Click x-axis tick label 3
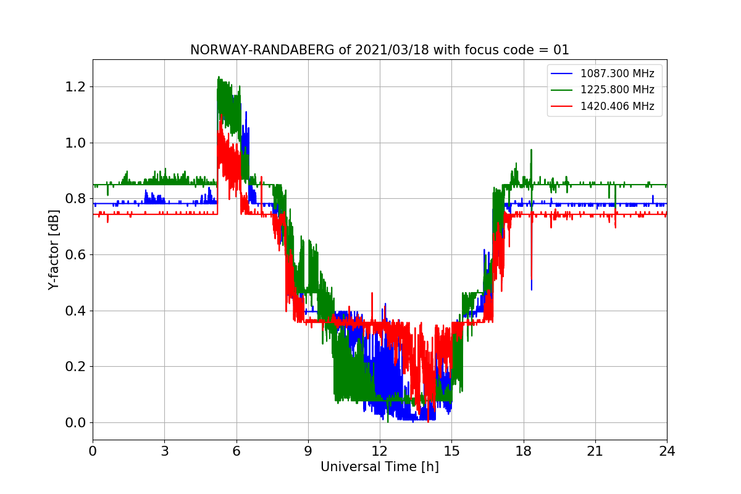The image size is (741, 494). (164, 451)
